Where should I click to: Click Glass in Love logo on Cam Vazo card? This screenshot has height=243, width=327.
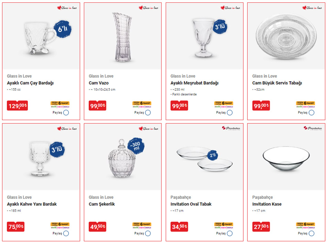click(x=148, y=8)
